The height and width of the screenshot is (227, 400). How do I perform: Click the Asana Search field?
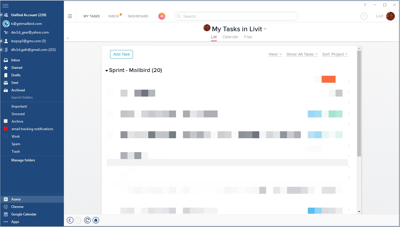[236, 16]
